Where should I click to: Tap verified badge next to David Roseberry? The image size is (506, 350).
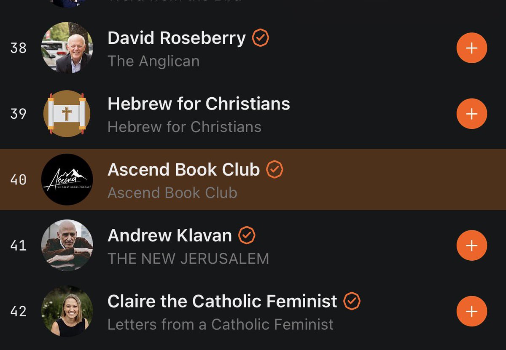point(261,38)
